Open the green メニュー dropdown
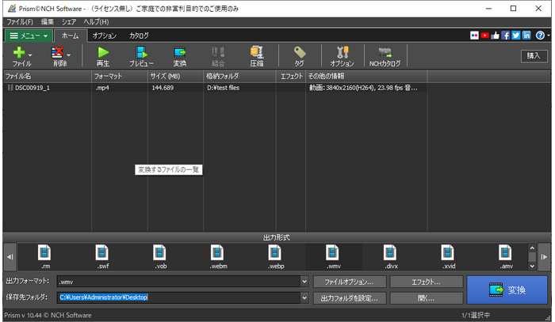This screenshot has height=322, width=555. pyautogui.click(x=29, y=36)
